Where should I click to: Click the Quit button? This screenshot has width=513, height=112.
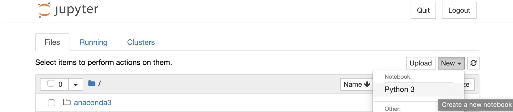click(423, 10)
